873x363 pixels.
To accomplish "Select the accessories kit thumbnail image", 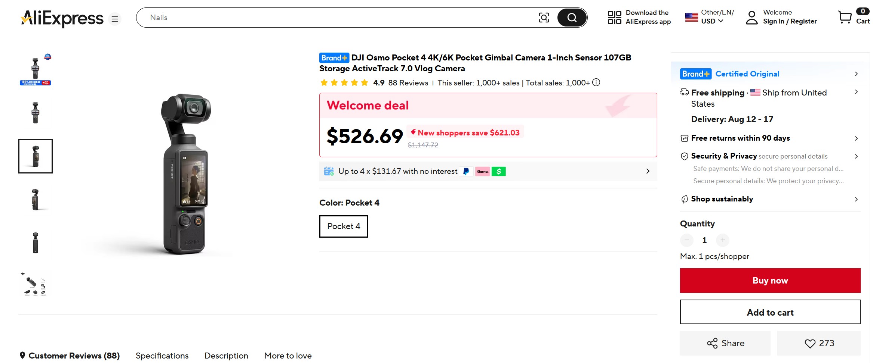I will point(35,284).
